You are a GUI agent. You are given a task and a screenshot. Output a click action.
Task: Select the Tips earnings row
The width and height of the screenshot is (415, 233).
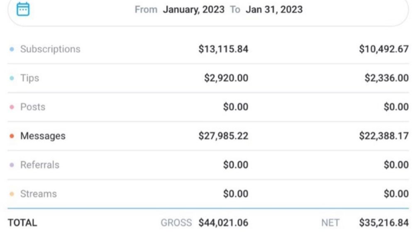208,78
